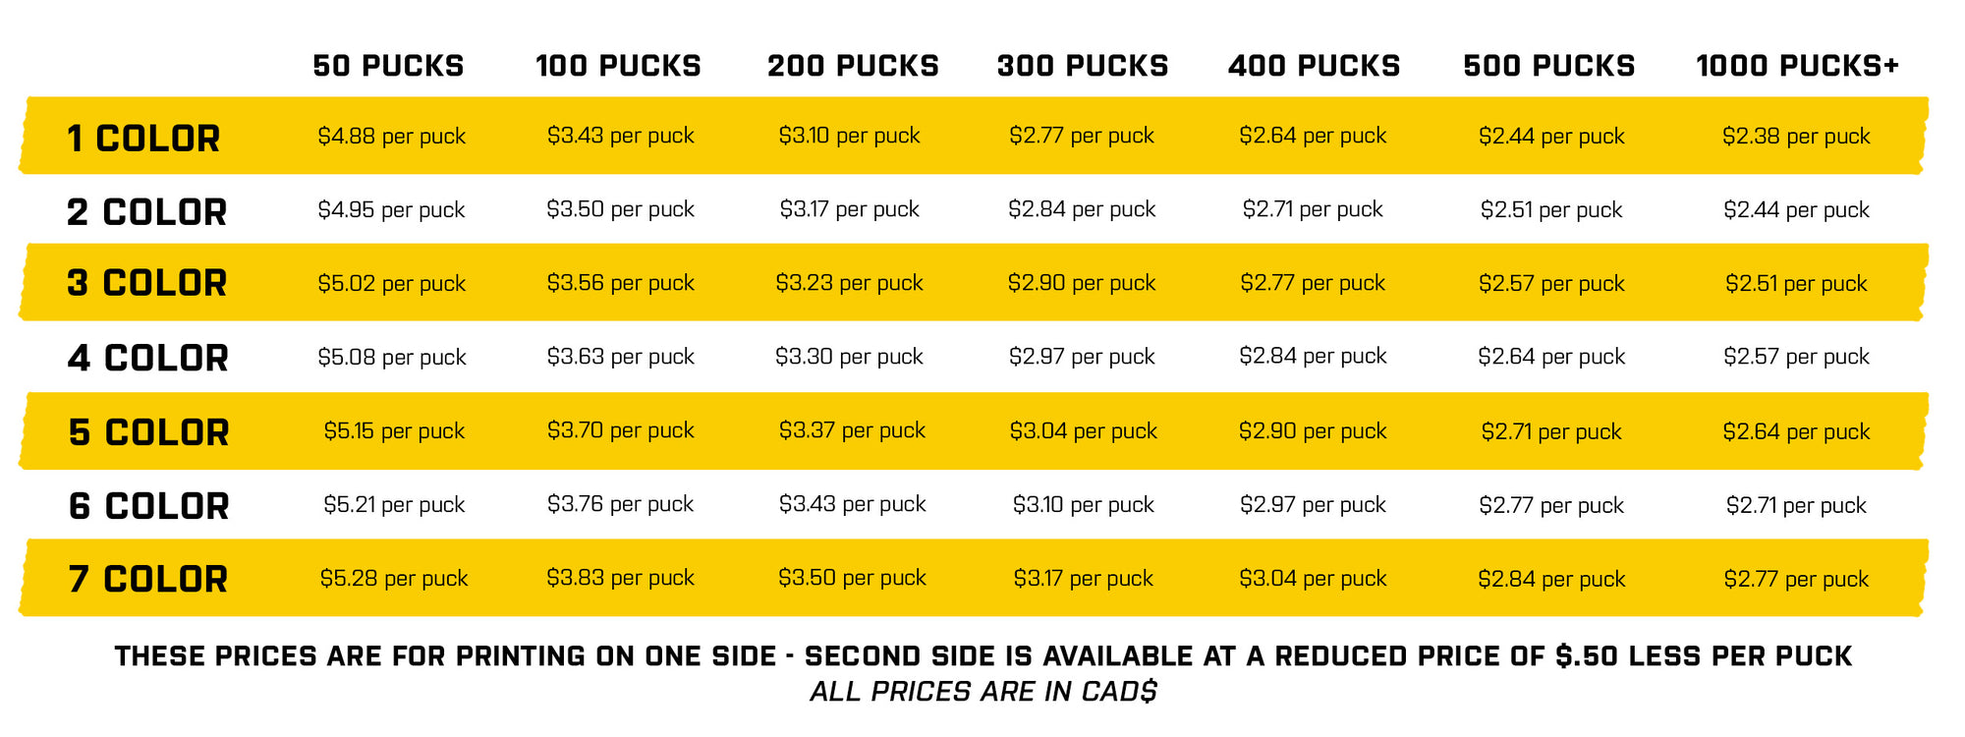1965x737 pixels.
Task: Click the 50 PUCKS column header
Action: point(388,66)
